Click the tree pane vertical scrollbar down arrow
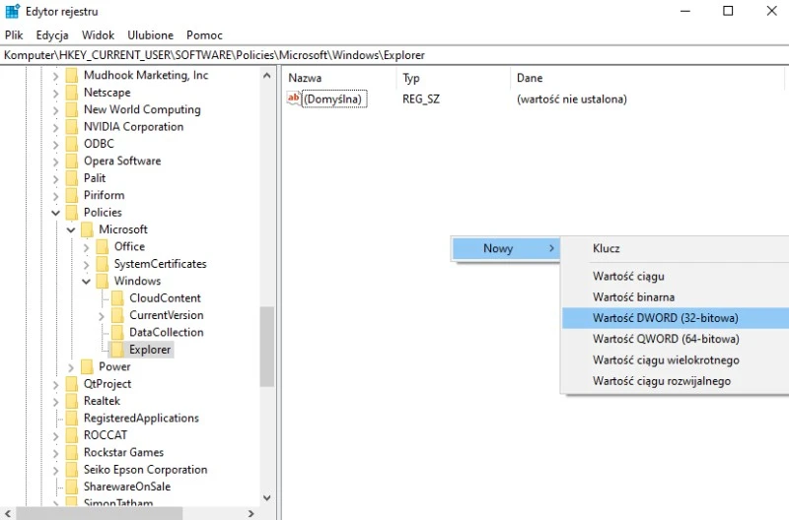This screenshot has height=520, width=789. [x=267, y=498]
